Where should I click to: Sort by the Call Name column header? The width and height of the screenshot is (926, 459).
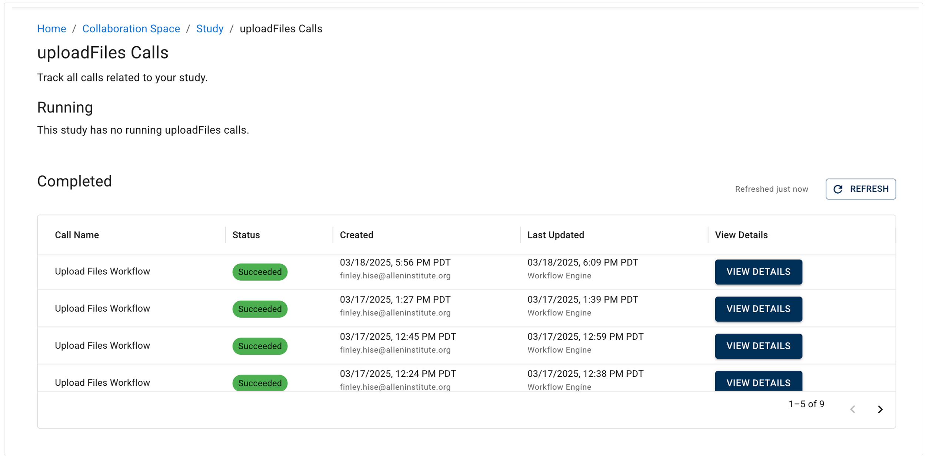[77, 235]
